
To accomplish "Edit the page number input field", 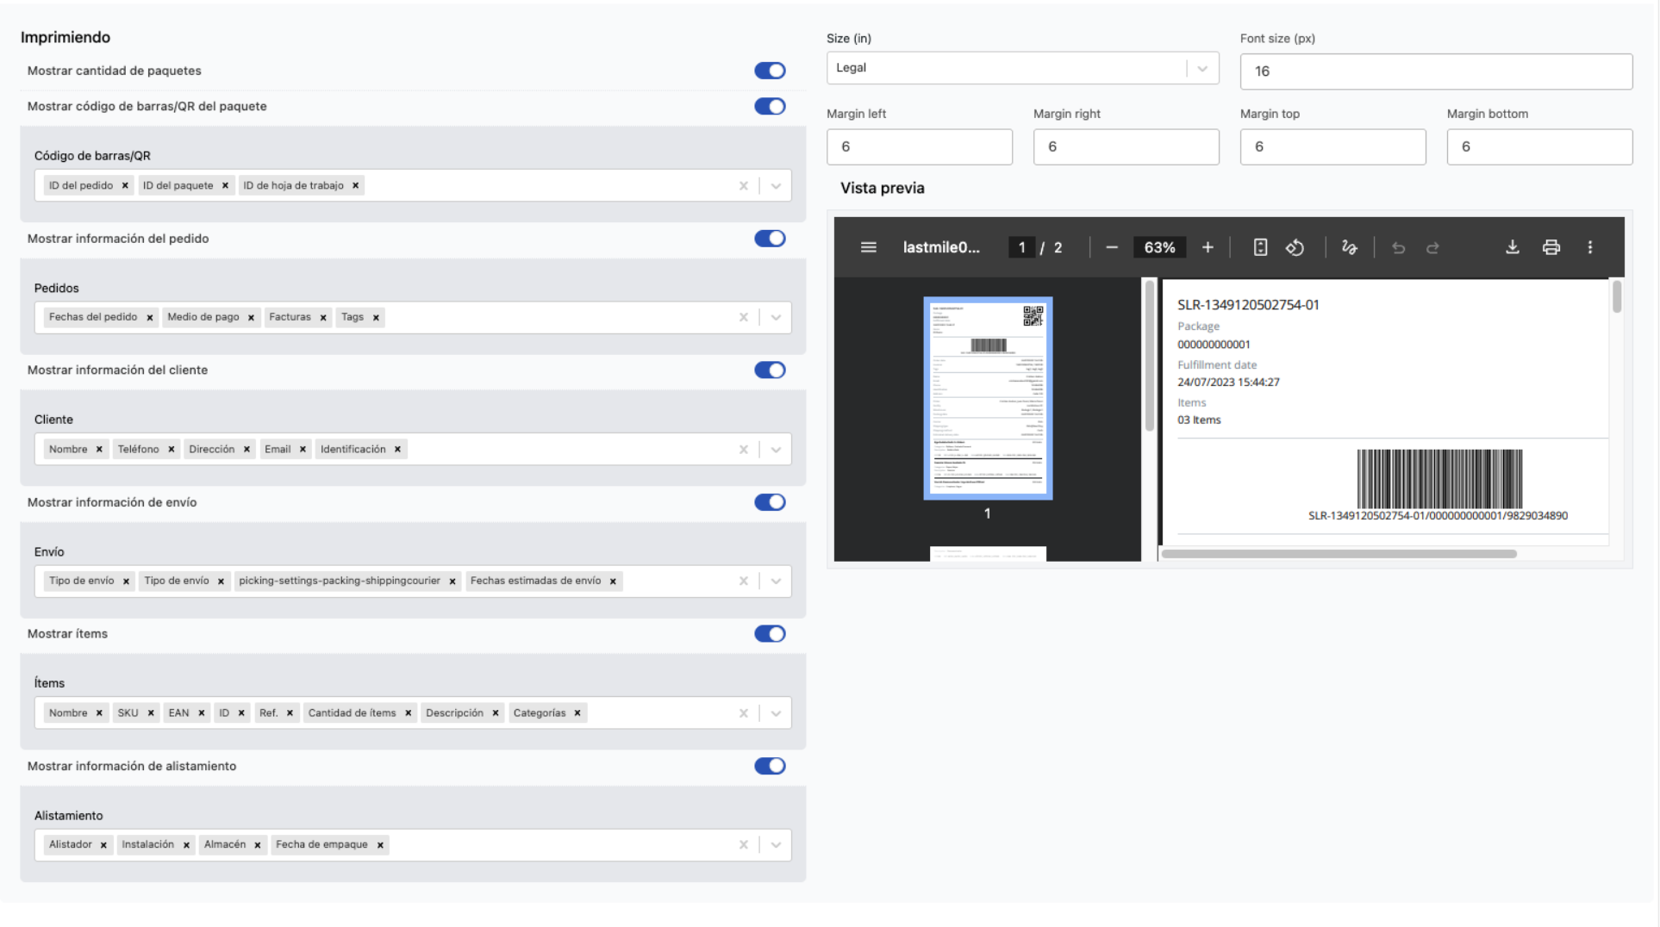I will (x=1021, y=247).
